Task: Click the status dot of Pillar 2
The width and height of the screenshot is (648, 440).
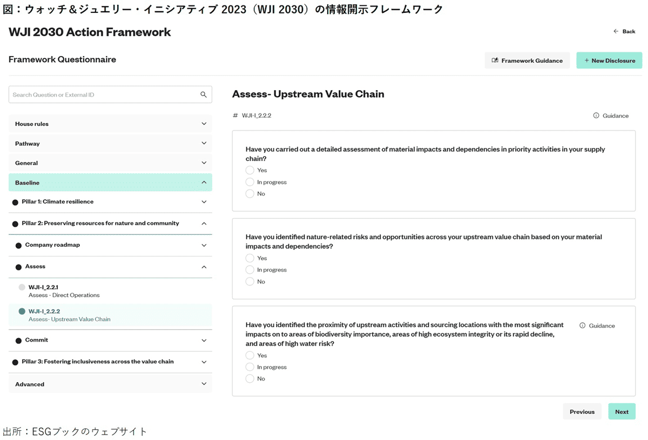Action: 15,224
